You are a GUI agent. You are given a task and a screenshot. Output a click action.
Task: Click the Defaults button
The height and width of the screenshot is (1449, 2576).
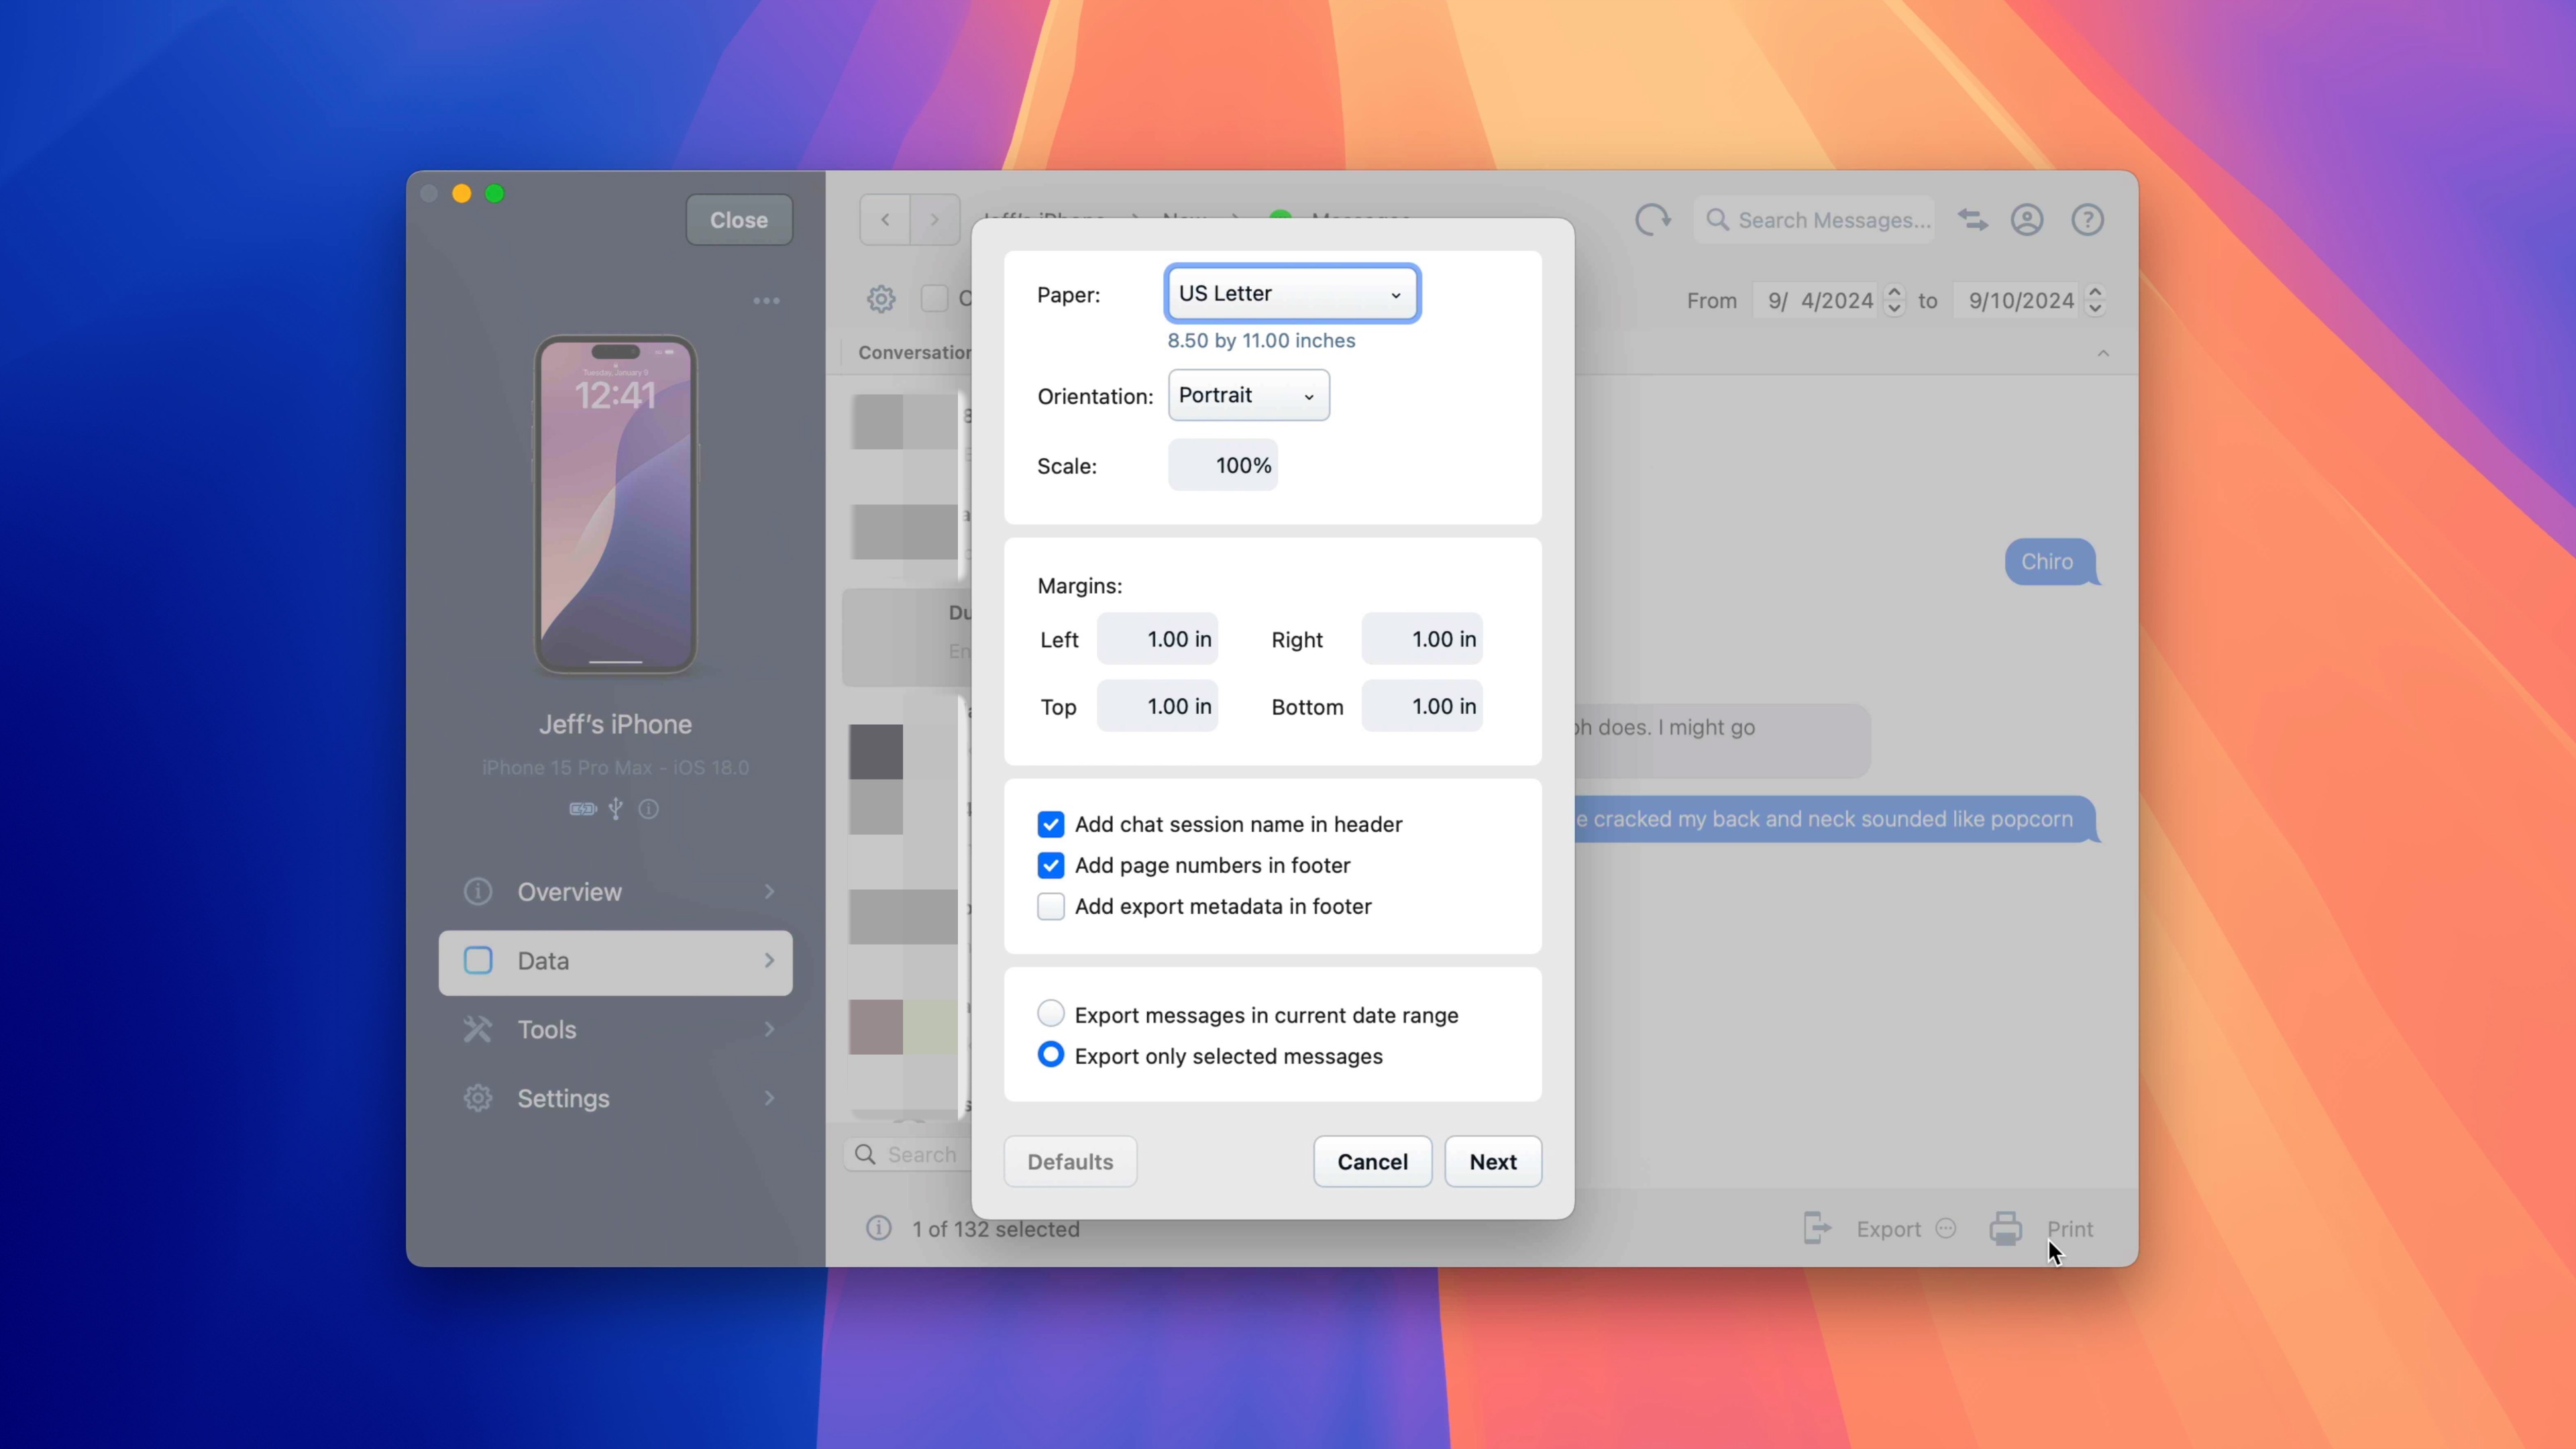pyautogui.click(x=1069, y=1161)
